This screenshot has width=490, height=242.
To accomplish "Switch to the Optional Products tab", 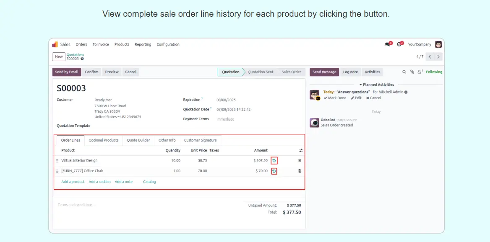I will (x=103, y=140).
